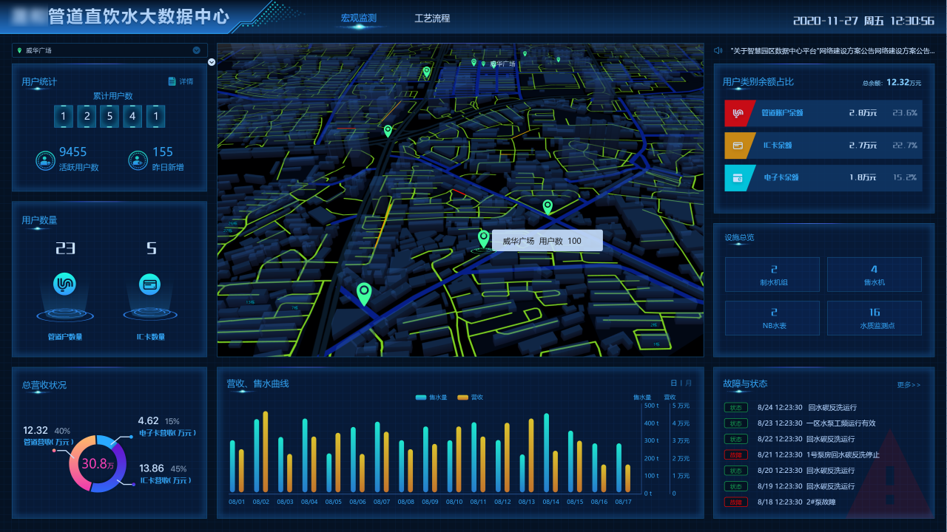
Task: Click the map pin next to 威华广场 tooltip
Action: tap(484, 239)
